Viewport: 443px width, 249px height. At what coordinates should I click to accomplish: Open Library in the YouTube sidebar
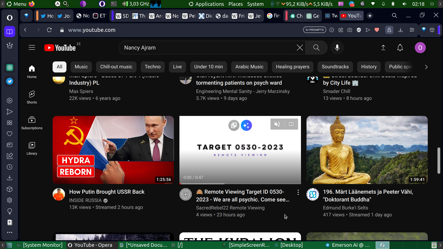pyautogui.click(x=32, y=148)
